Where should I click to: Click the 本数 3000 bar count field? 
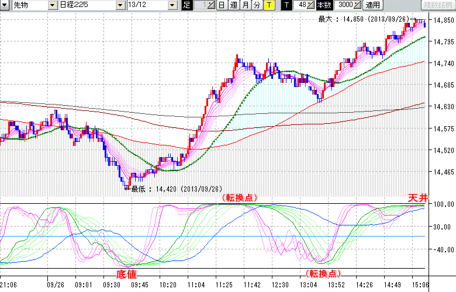(344, 5)
